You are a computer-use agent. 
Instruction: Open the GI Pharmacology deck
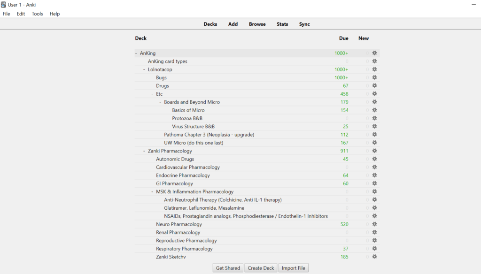tap(175, 183)
